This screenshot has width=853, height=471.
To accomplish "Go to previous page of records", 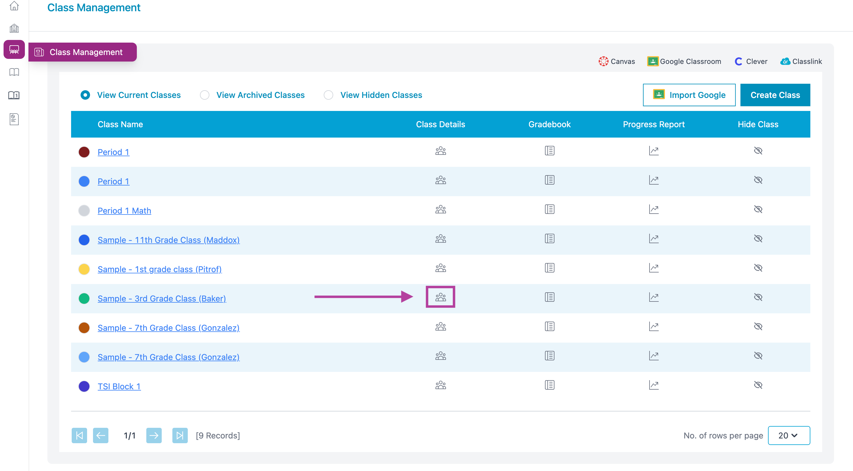I will 101,435.
